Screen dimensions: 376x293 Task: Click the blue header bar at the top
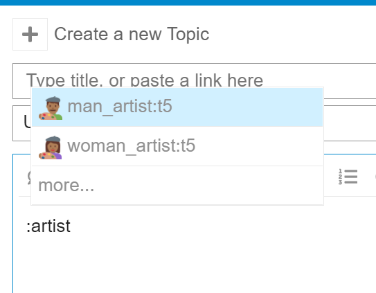pos(188,2)
